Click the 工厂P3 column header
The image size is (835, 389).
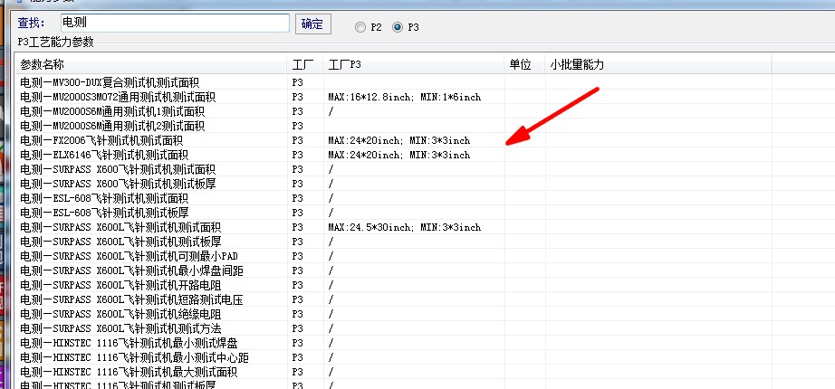(413, 65)
